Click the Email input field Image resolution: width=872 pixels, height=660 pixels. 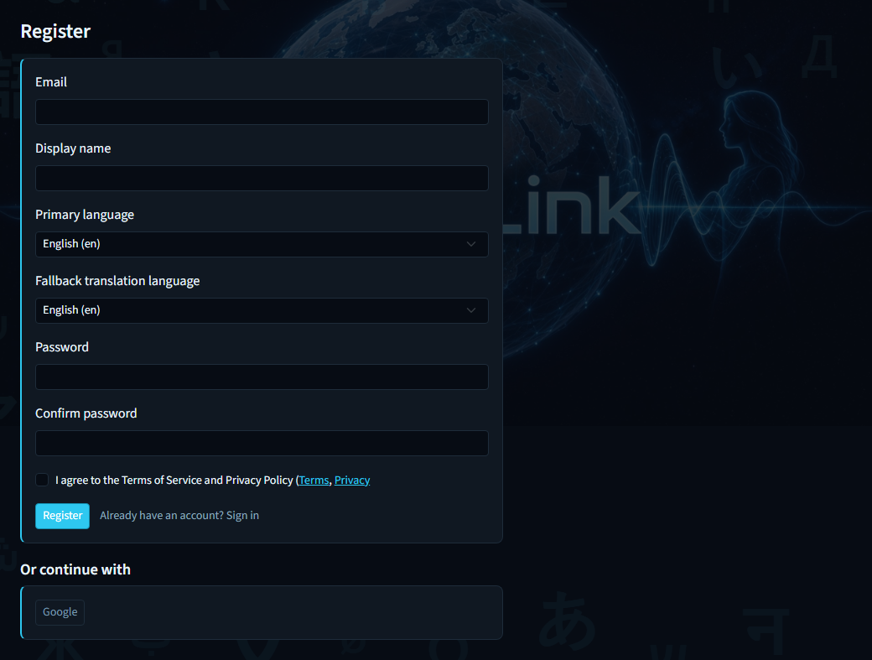point(262,112)
